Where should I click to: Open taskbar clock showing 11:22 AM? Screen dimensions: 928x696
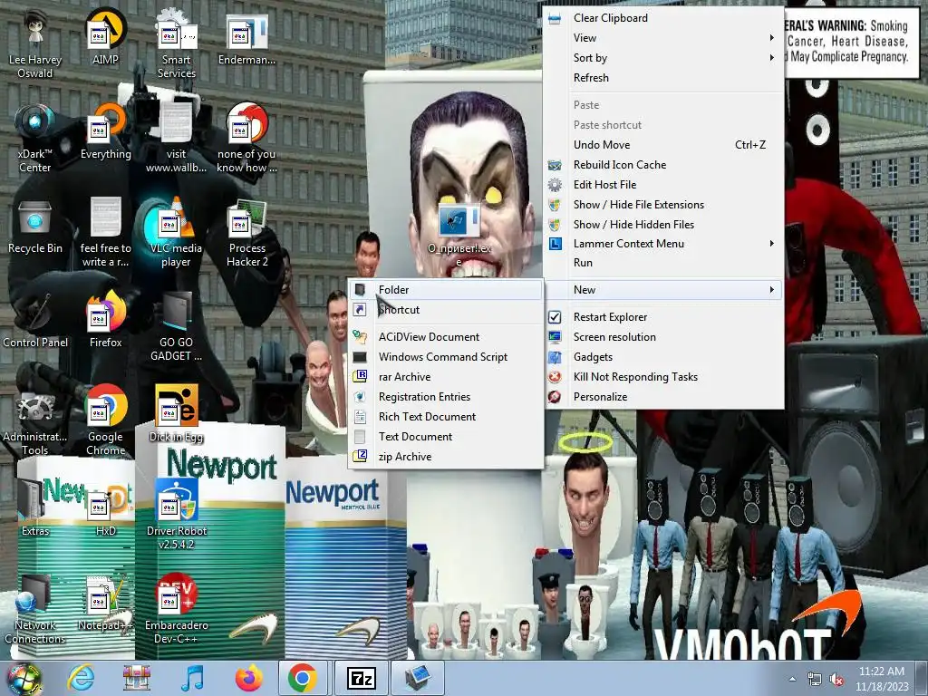(881, 679)
